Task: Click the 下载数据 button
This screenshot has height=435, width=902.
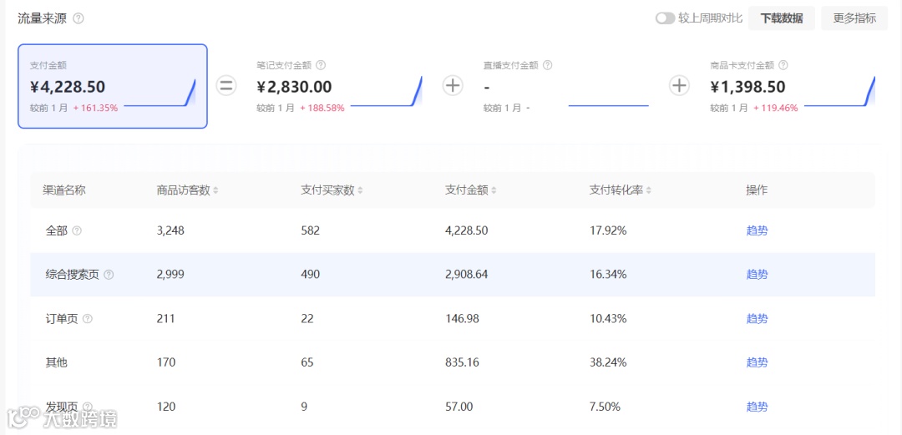Action: tap(782, 18)
